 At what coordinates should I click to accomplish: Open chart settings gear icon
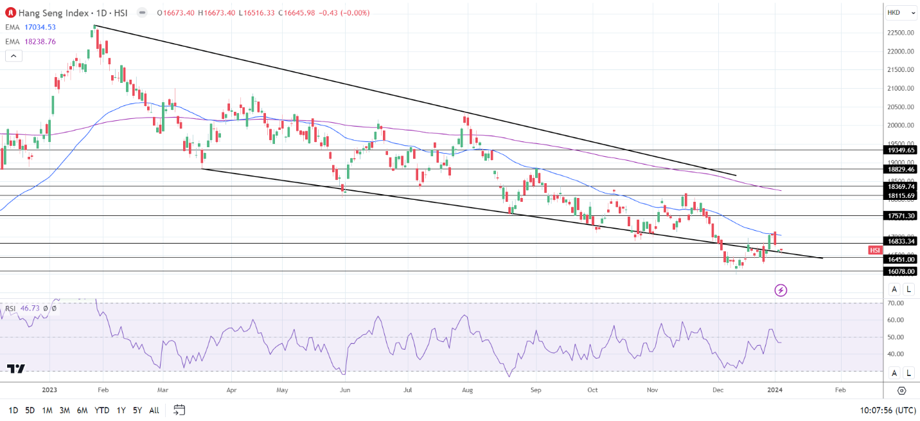[901, 391]
